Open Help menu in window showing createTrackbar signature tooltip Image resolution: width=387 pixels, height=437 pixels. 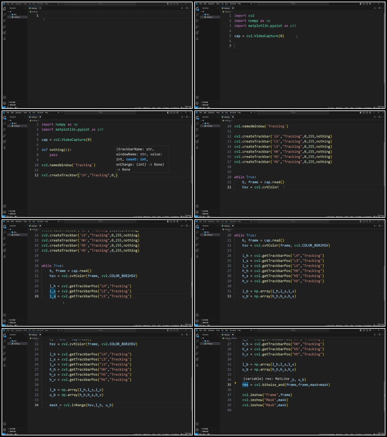(x=47, y=113)
